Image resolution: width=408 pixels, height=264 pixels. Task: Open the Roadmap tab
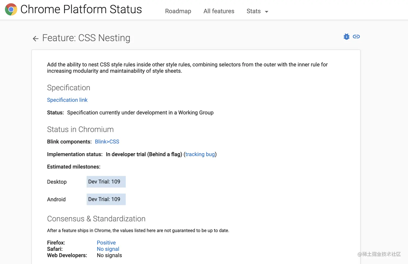tap(178, 11)
